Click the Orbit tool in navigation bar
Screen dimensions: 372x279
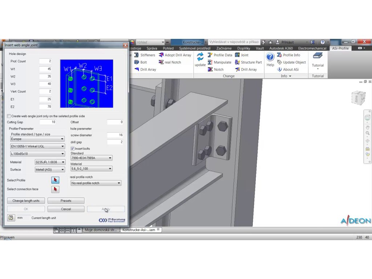[368, 141]
